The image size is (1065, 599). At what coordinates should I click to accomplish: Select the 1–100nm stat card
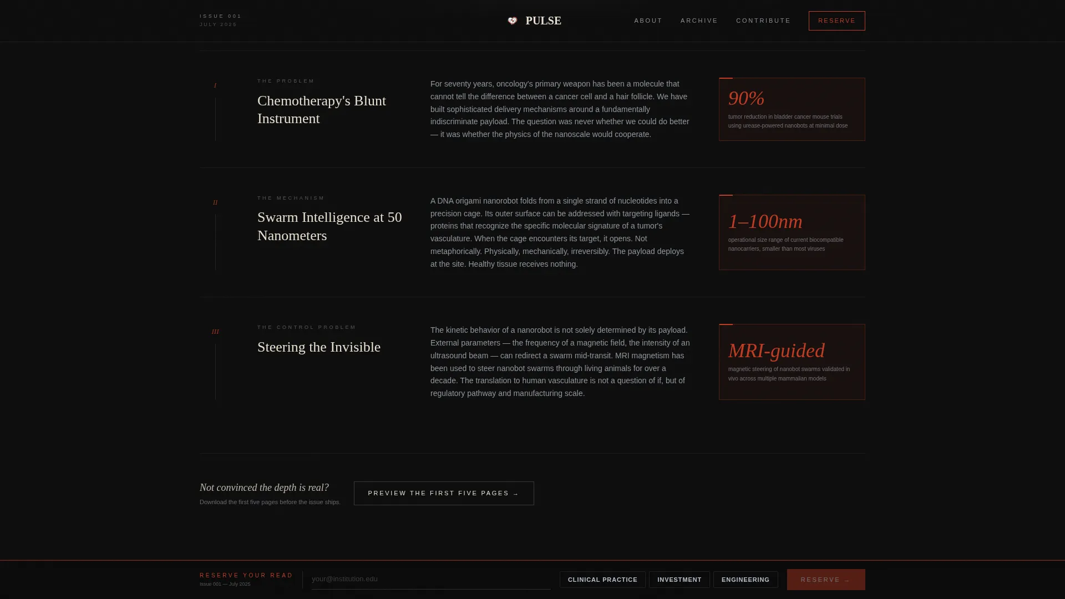(x=792, y=232)
